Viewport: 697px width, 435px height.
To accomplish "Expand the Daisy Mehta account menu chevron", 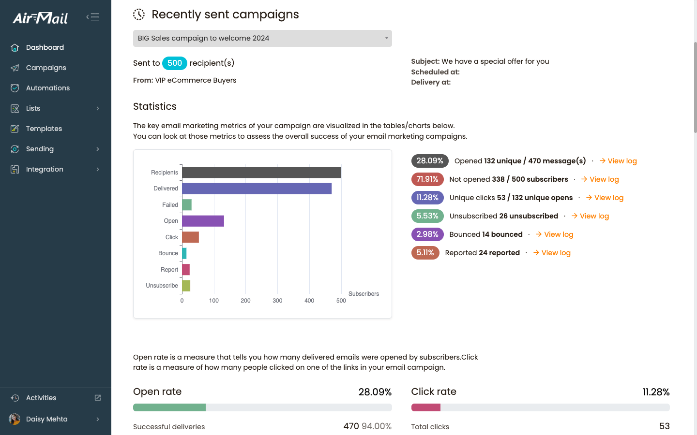I will pyautogui.click(x=98, y=419).
